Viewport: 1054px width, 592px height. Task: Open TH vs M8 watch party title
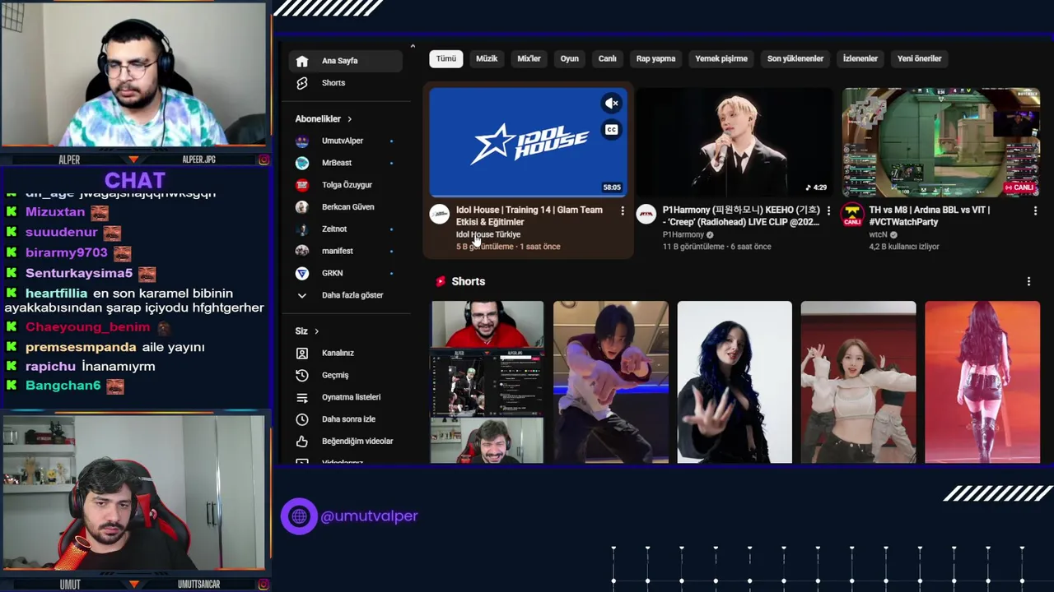929,215
